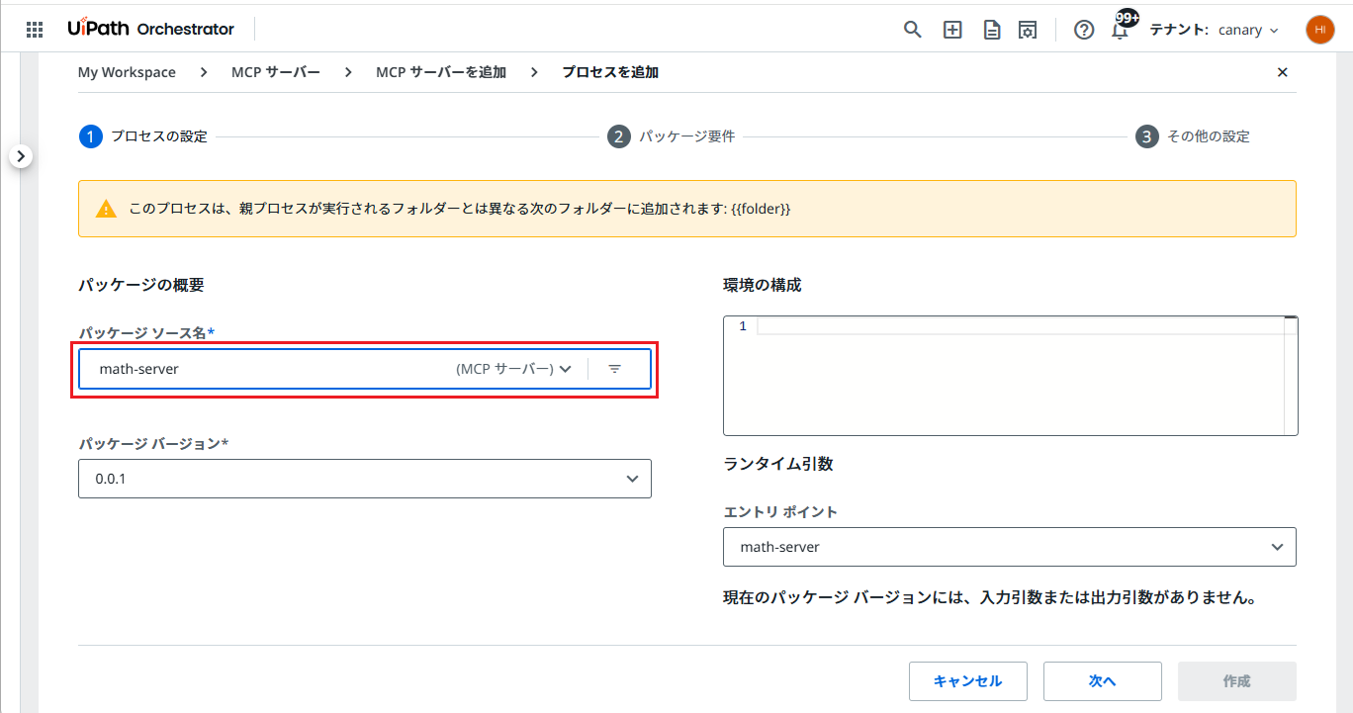Viewport: 1353px width, 713px height.
Task: Click the yellow warning triangle icon
Action: point(106,209)
